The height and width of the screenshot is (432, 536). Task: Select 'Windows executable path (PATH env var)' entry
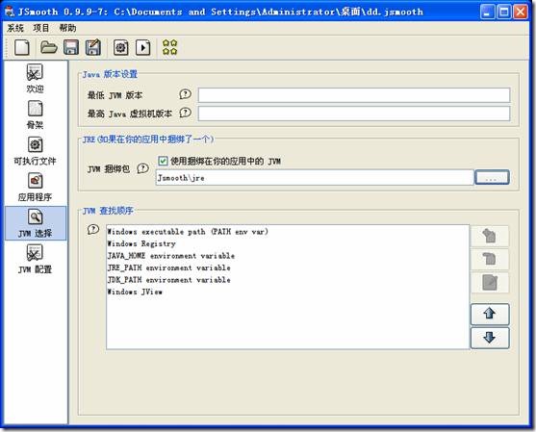pos(288,232)
